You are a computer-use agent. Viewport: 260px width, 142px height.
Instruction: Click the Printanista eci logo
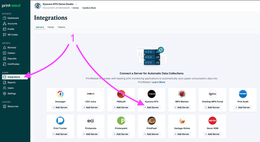click(91, 121)
